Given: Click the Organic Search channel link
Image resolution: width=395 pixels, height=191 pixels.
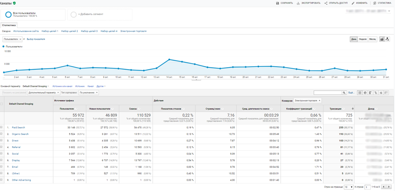Looking at the screenshot, I should [x=21, y=134].
